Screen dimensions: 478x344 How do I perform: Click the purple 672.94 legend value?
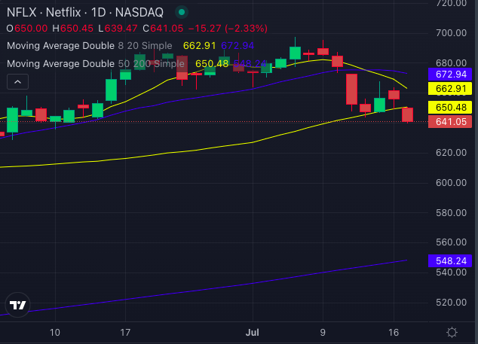[x=237, y=46]
